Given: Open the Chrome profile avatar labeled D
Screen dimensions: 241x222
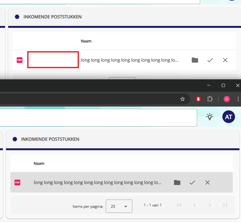Looking at the screenshot, I should click(226, 99).
